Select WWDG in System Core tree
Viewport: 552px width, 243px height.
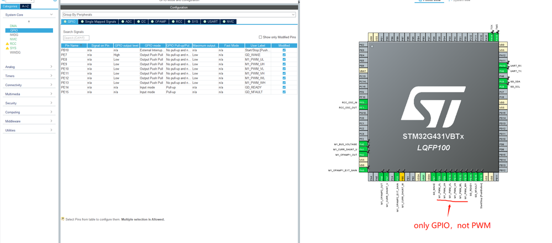coord(15,52)
